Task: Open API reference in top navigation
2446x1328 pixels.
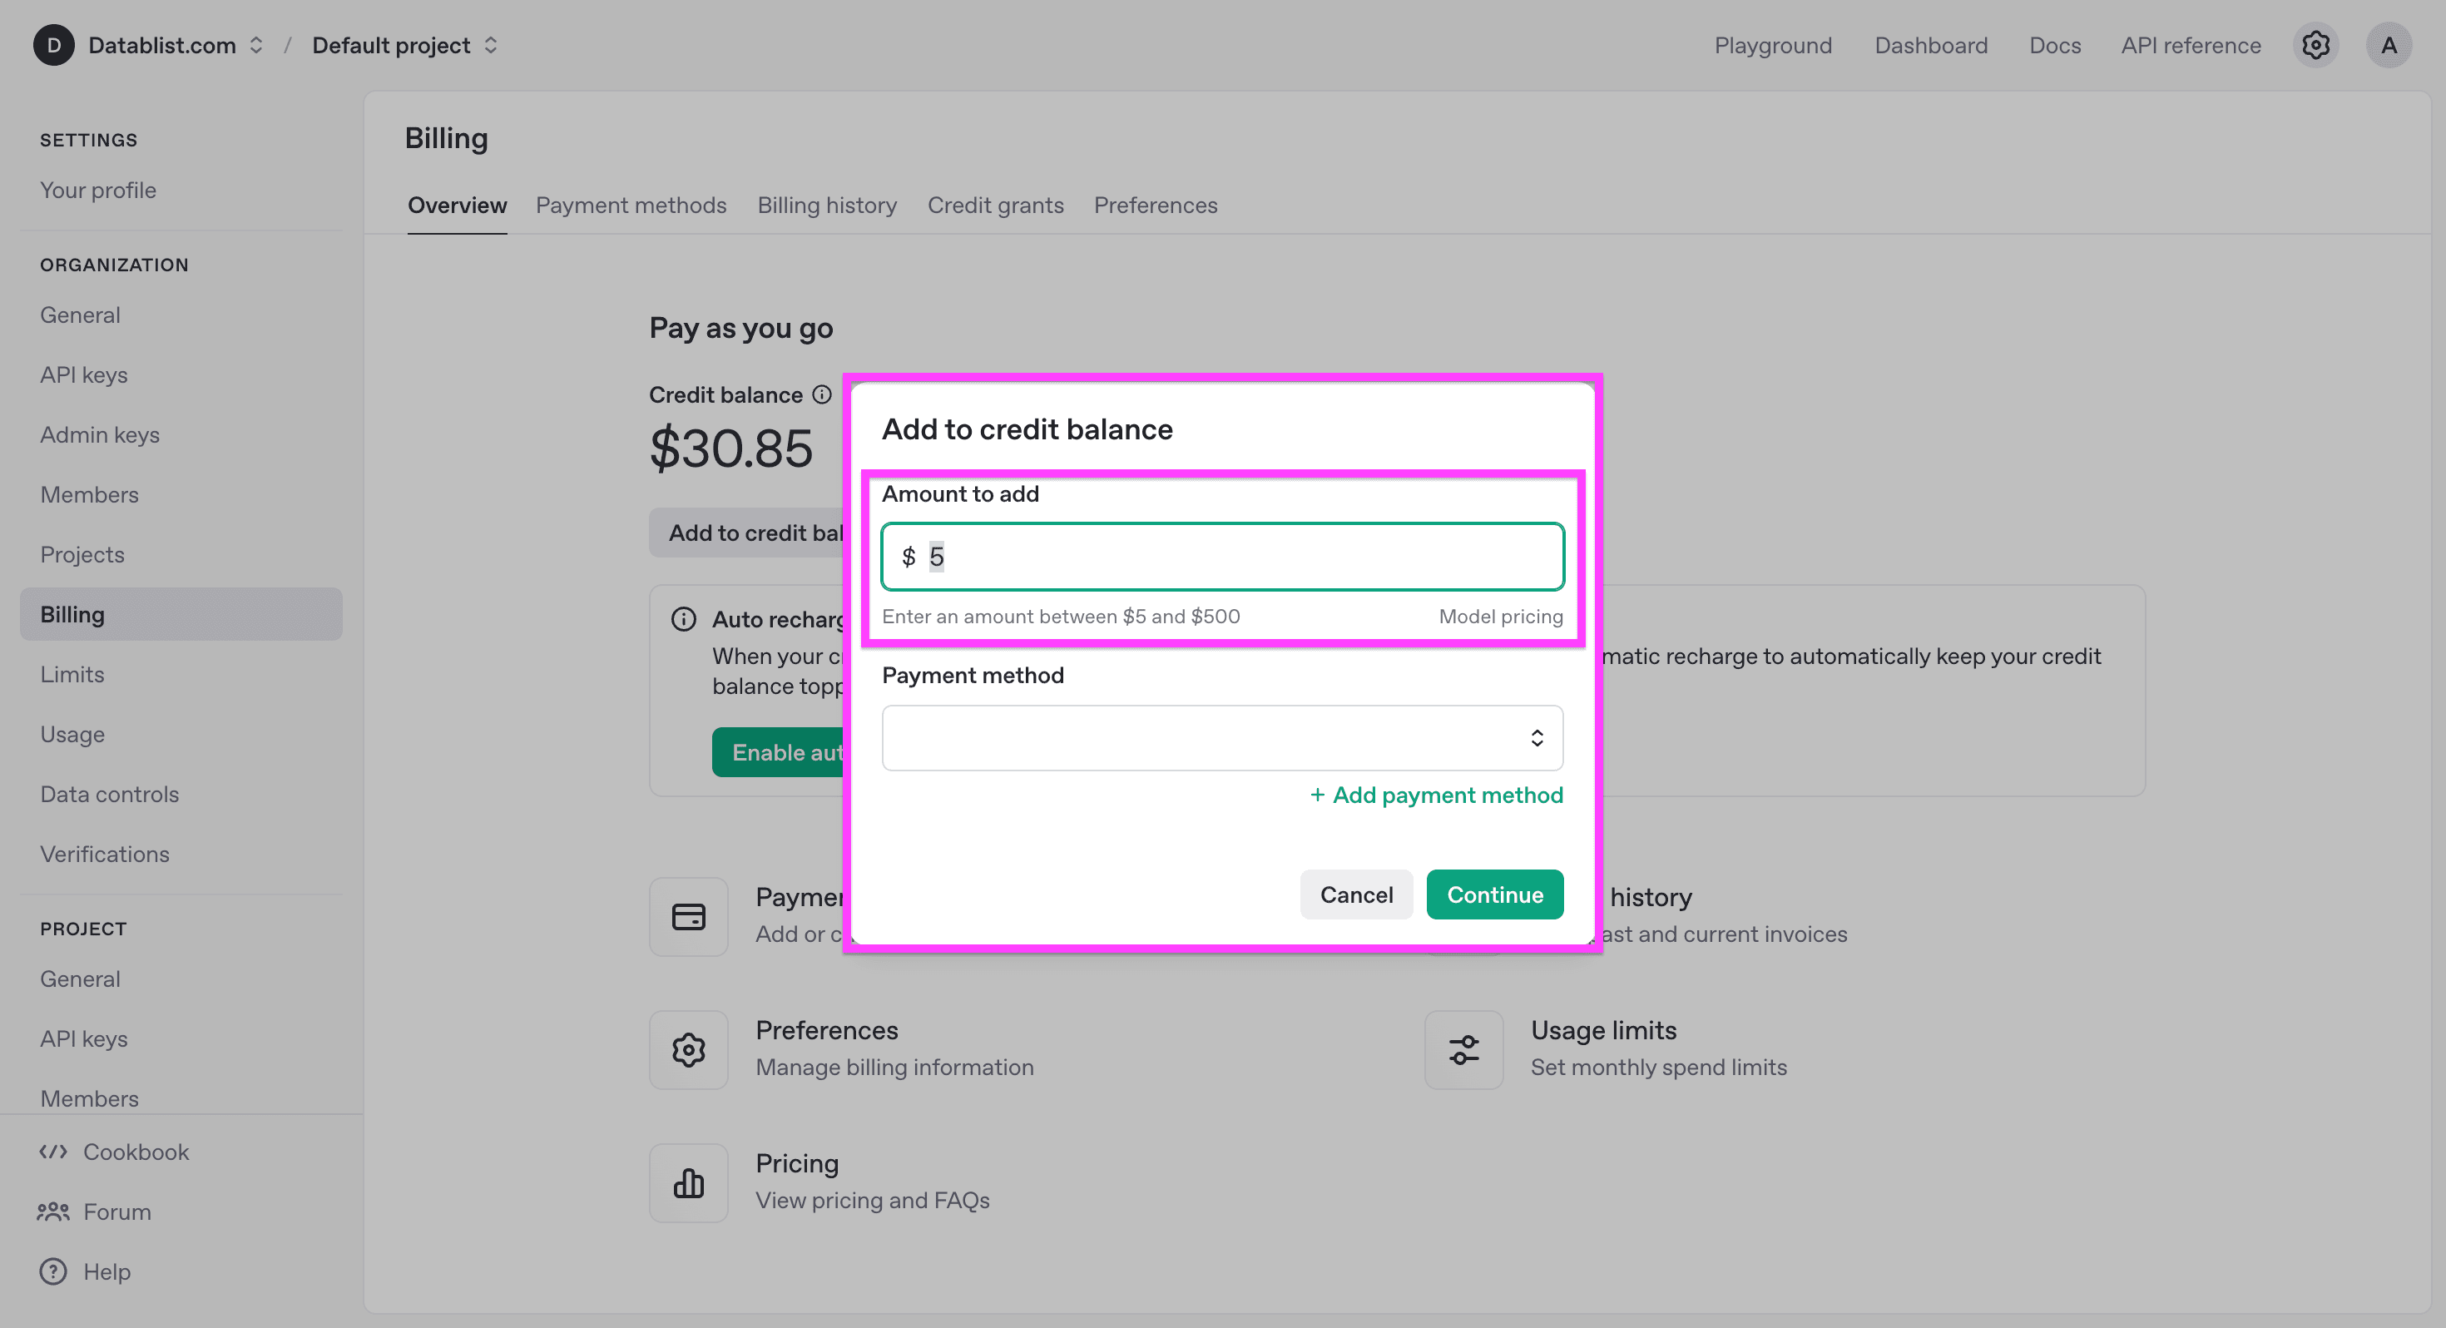Action: point(2191,45)
